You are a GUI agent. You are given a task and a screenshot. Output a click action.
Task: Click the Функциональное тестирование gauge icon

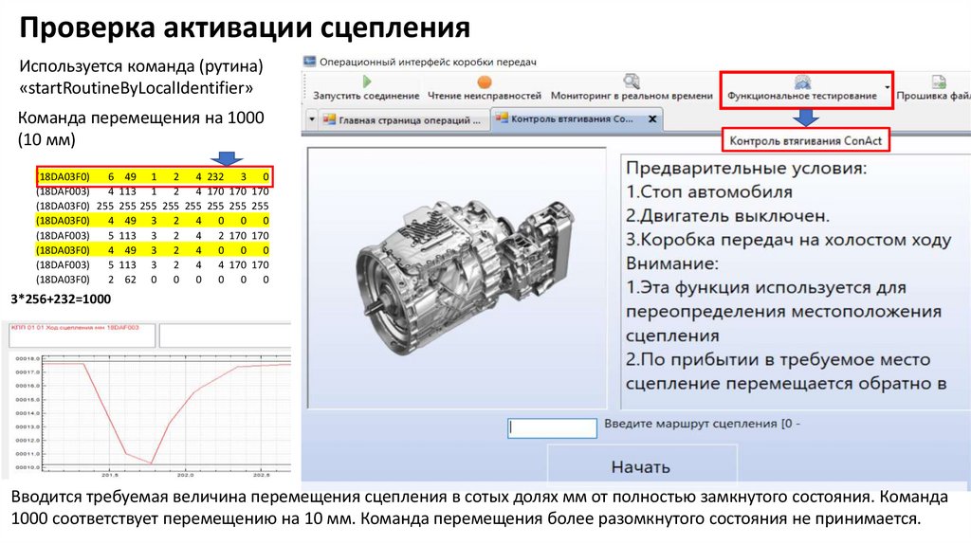(x=802, y=82)
